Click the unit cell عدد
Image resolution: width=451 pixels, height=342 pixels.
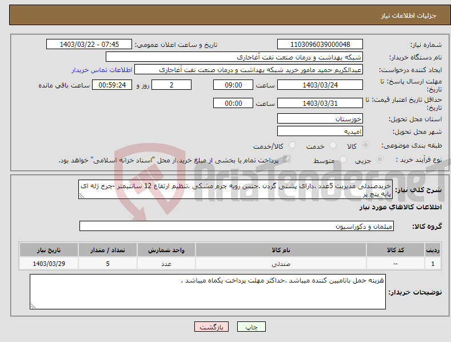(166, 264)
